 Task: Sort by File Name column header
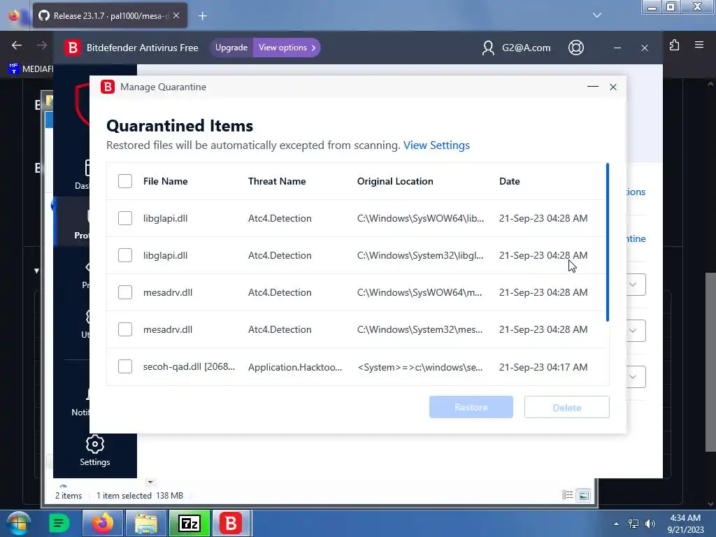tap(165, 181)
